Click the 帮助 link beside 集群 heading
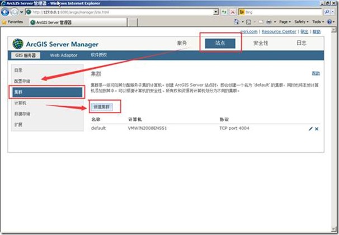Screen dimensions: 339x235 (x=316, y=73)
